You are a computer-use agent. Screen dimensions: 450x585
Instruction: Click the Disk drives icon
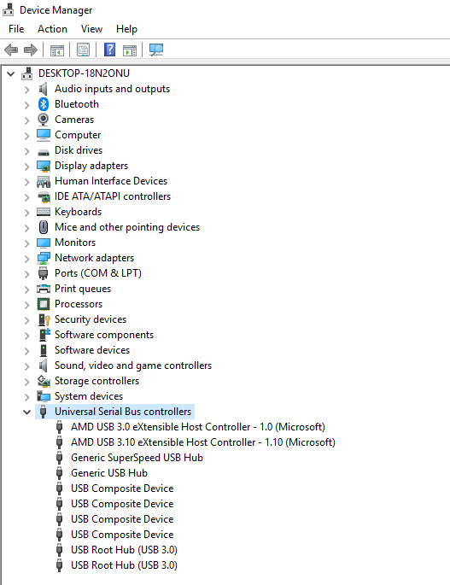tap(44, 152)
